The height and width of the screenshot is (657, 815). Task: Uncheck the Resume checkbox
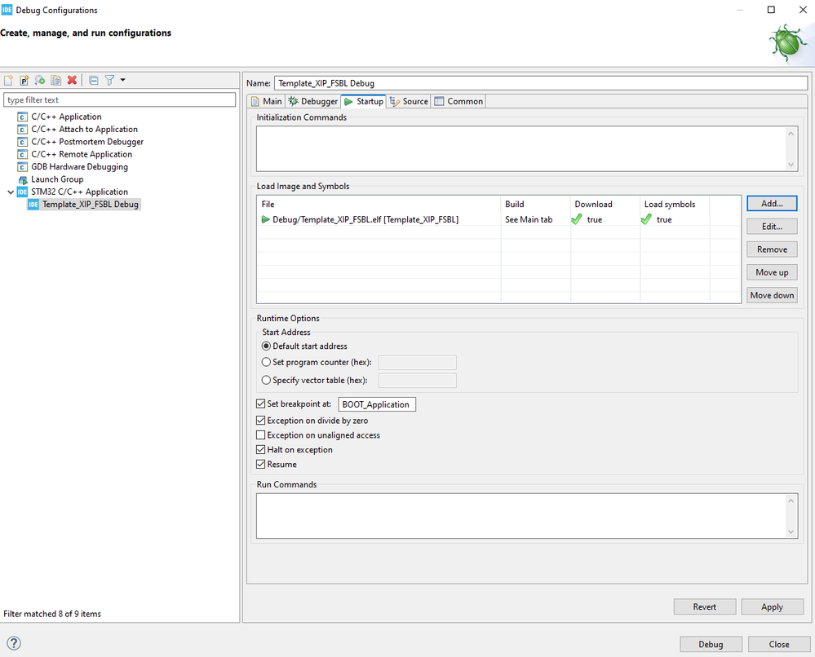point(261,464)
